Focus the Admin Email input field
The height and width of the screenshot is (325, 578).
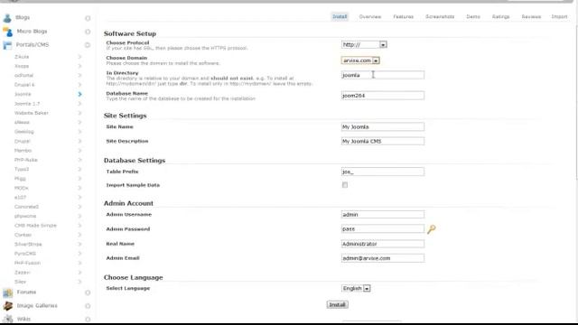[x=383, y=258]
